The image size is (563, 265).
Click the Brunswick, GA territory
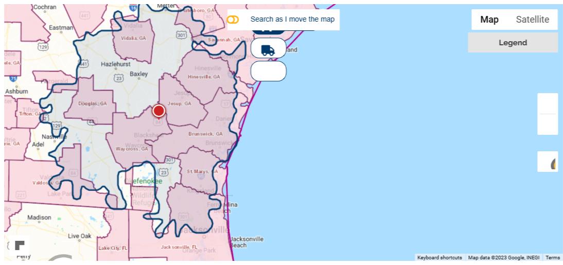click(x=205, y=134)
